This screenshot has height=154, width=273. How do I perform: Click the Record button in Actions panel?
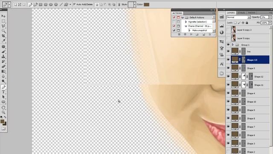(x=185, y=35)
